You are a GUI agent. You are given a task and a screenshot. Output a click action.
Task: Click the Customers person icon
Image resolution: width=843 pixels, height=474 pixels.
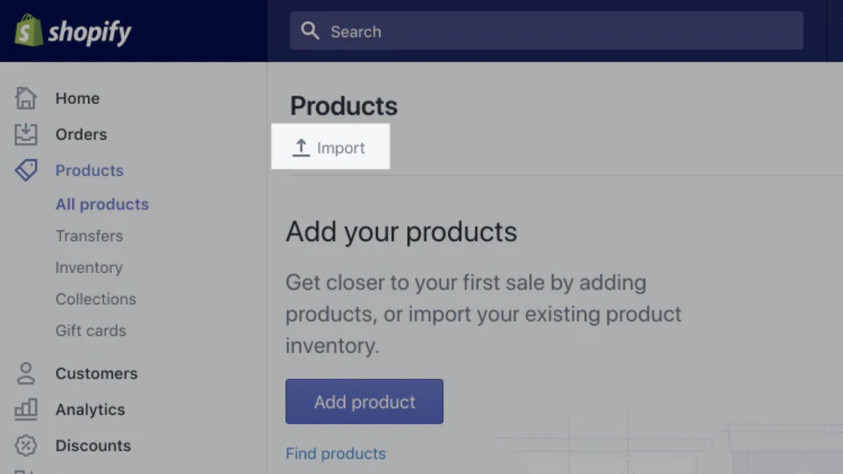click(26, 373)
